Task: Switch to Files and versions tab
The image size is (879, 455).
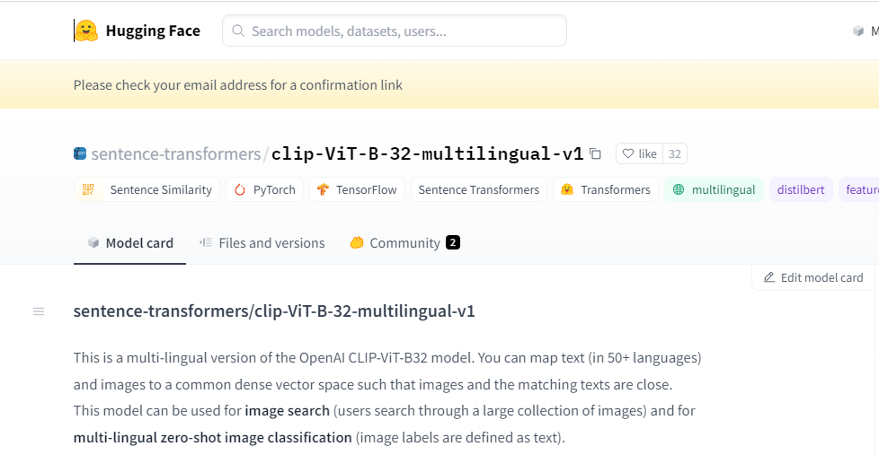Action: coord(262,243)
